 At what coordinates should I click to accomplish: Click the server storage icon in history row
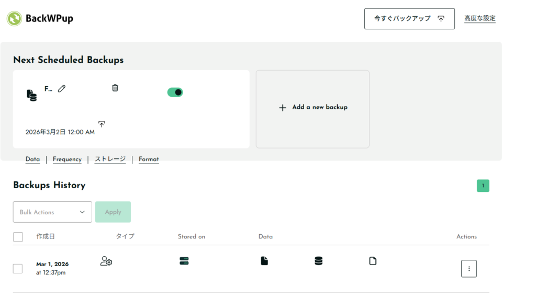tap(184, 261)
